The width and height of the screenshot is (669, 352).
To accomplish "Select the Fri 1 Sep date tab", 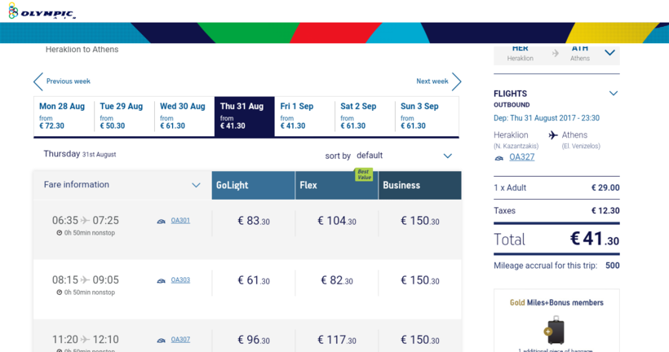I will [303, 117].
